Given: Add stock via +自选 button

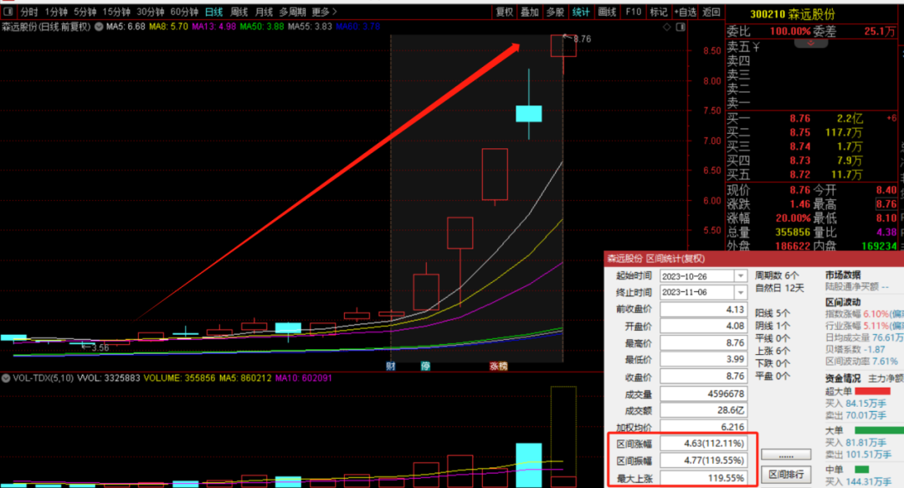Looking at the screenshot, I should pyautogui.click(x=685, y=12).
